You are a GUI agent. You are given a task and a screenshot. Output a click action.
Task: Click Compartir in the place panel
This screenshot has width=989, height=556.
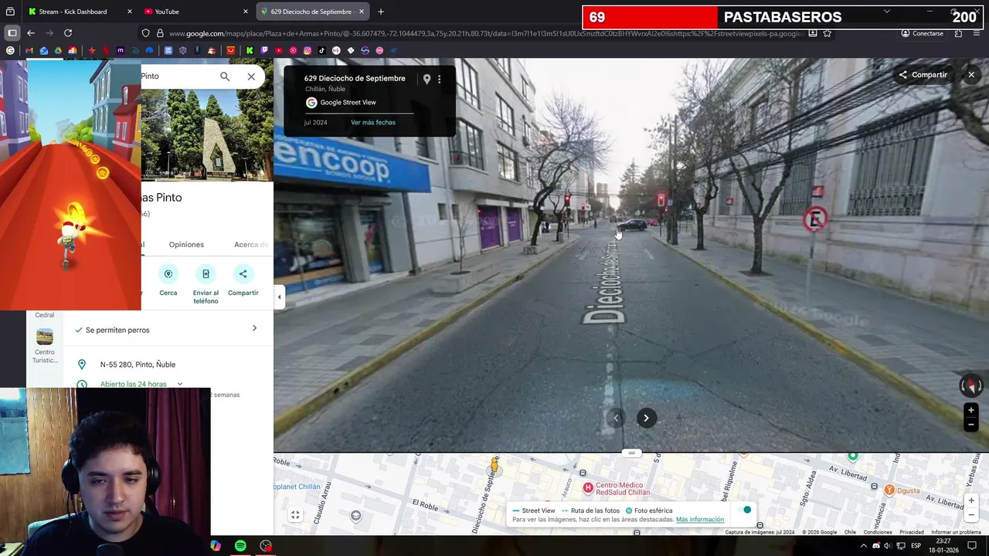pyautogui.click(x=243, y=281)
